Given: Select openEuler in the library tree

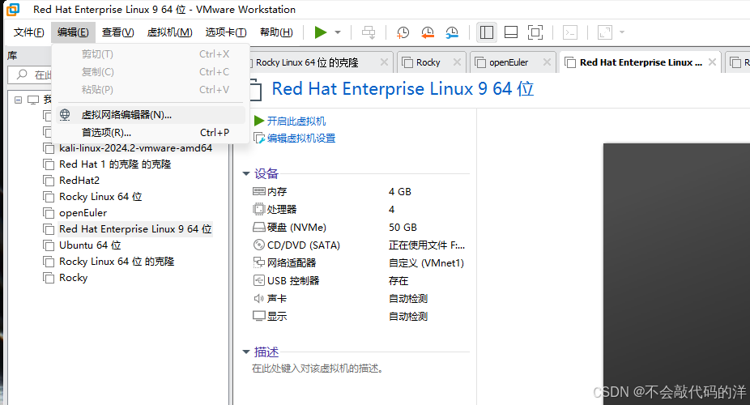Looking at the screenshot, I should (83, 213).
